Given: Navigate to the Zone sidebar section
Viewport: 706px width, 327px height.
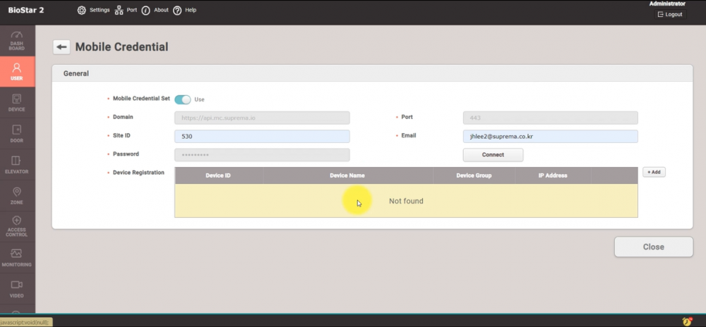Looking at the screenshot, I should [x=17, y=195].
